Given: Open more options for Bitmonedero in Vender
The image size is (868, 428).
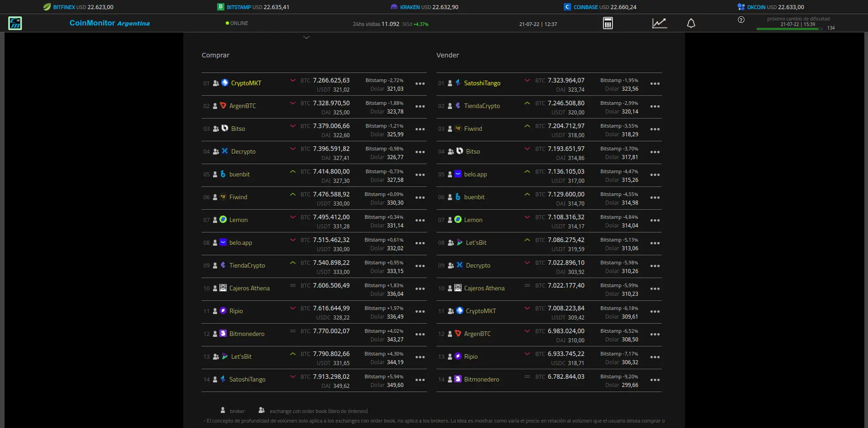Looking at the screenshot, I should (655, 380).
